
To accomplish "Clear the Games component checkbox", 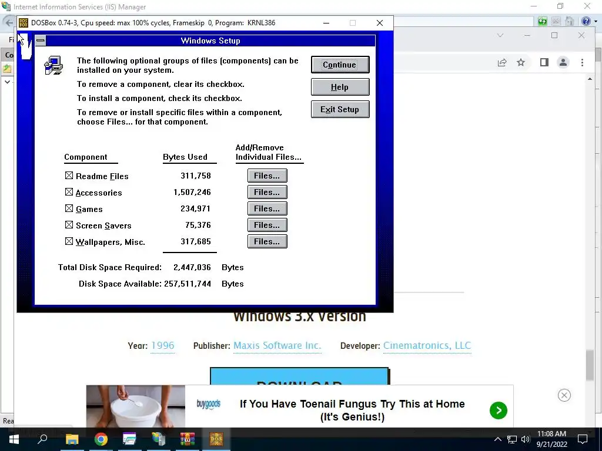I will tap(69, 208).
